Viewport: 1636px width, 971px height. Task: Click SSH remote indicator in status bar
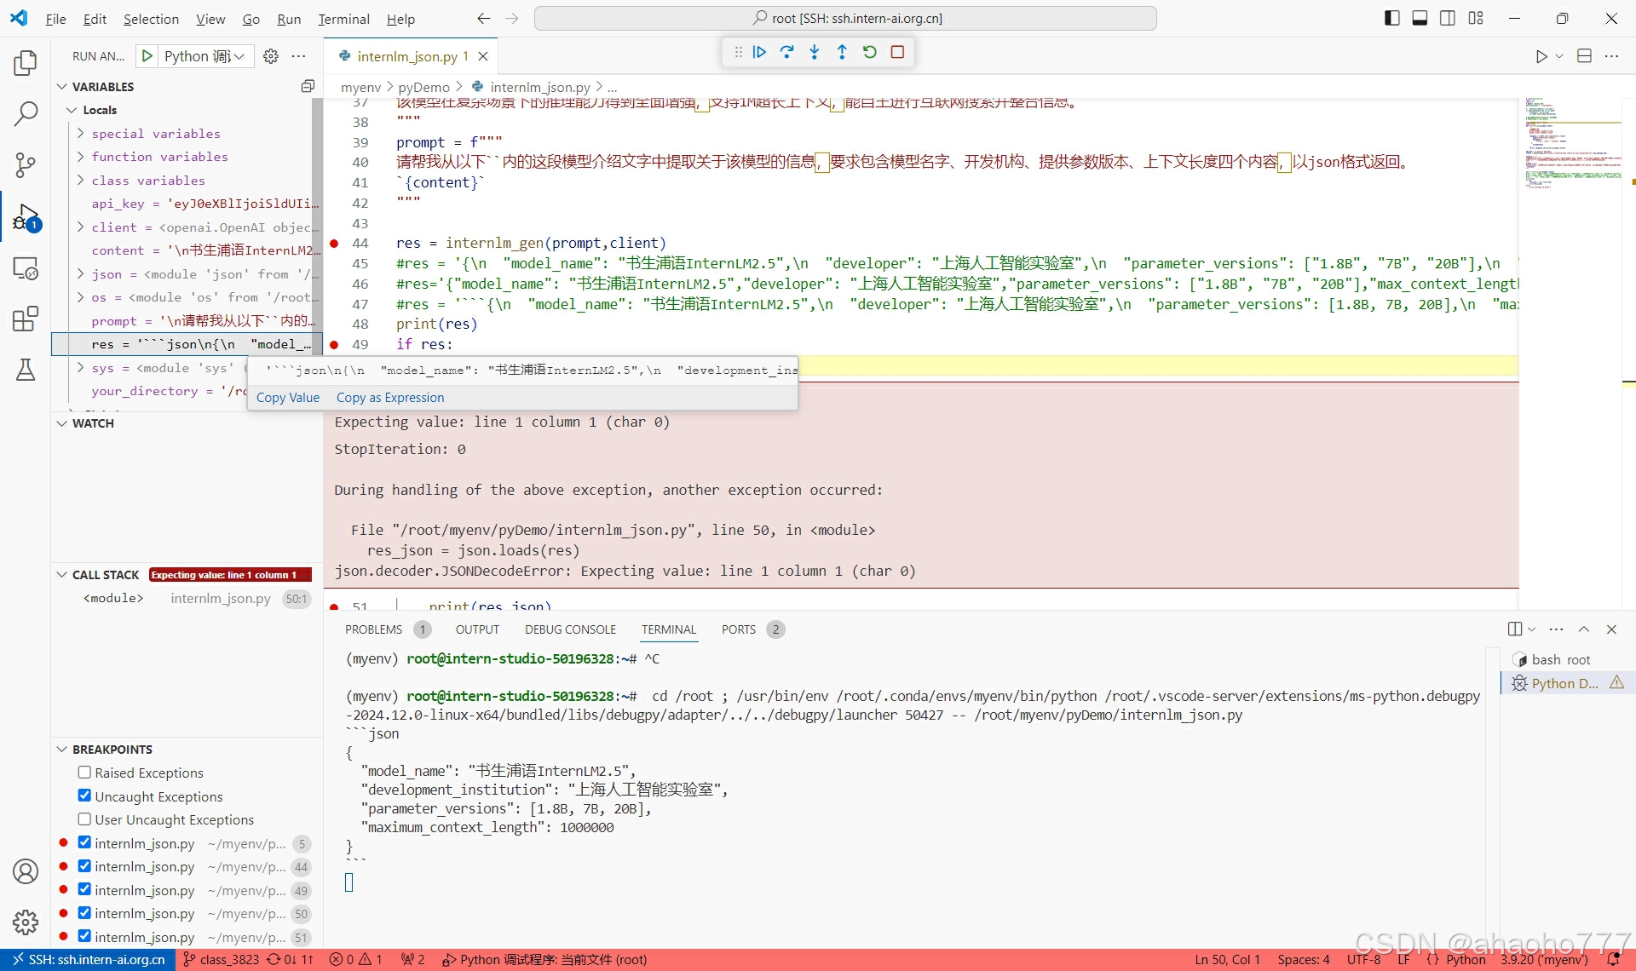point(89,960)
